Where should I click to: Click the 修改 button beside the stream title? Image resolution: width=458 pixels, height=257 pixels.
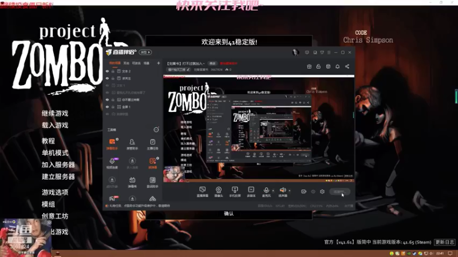pos(212,63)
